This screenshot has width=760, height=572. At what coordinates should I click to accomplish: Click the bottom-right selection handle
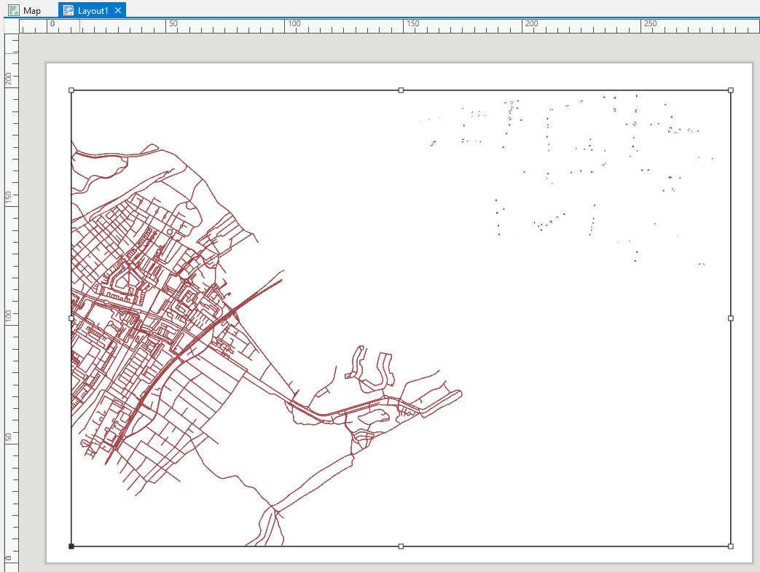pos(730,545)
